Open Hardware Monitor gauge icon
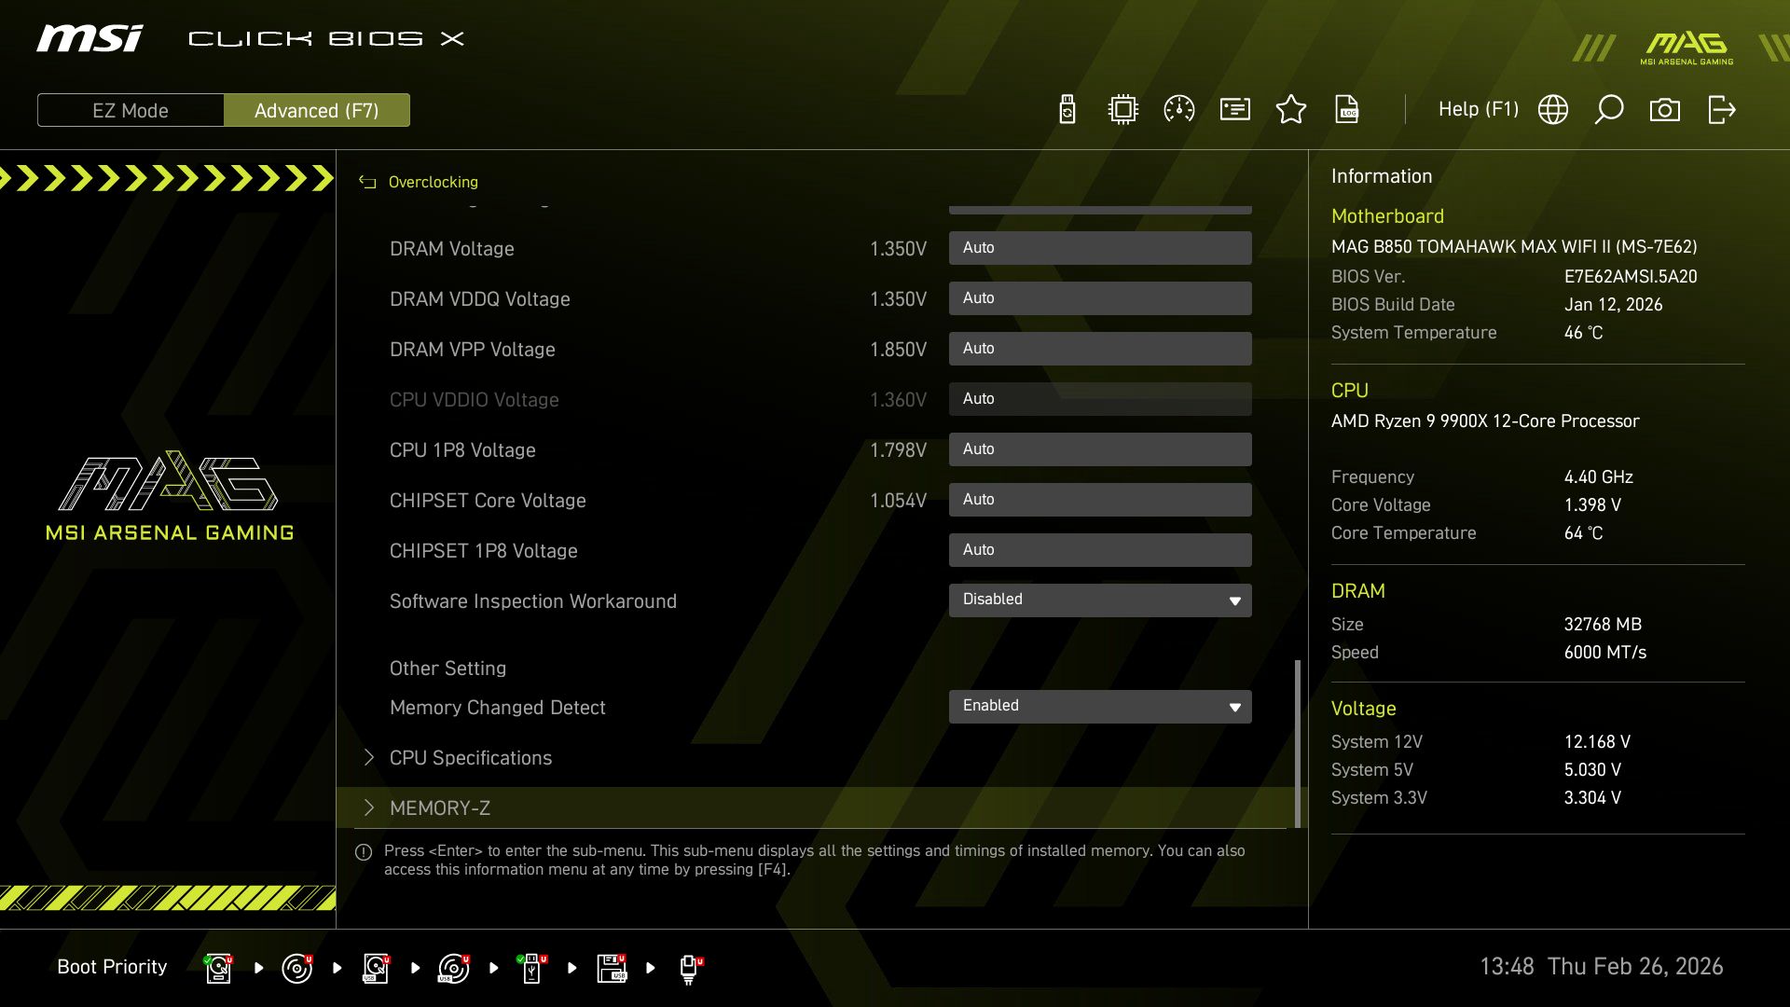 click(1179, 109)
